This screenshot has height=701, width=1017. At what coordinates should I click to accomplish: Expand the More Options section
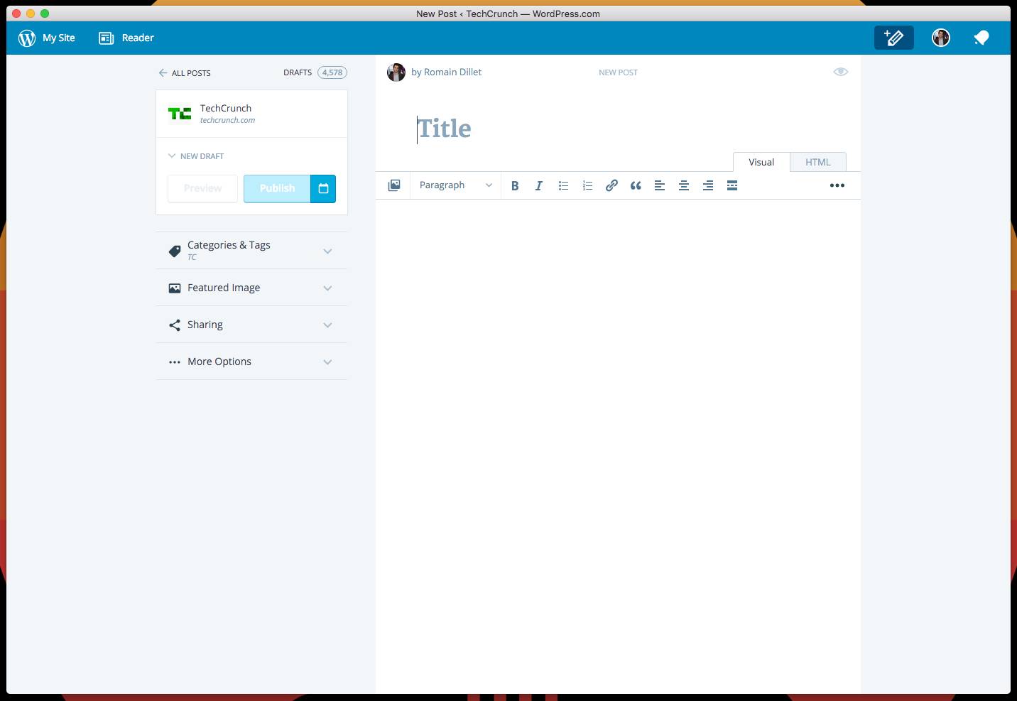tap(327, 362)
